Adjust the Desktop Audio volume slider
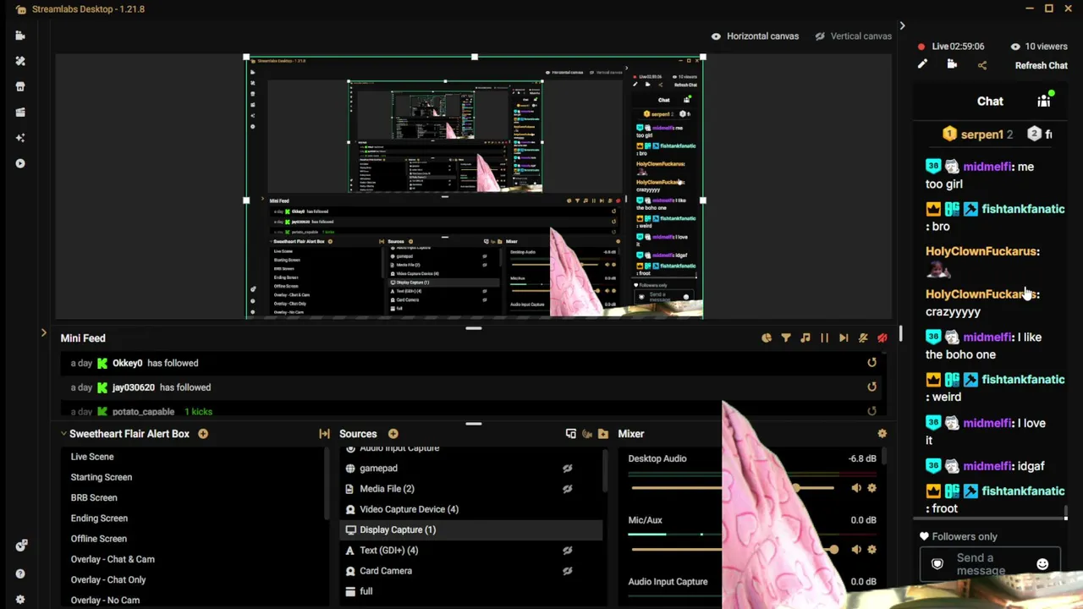 click(733, 488)
